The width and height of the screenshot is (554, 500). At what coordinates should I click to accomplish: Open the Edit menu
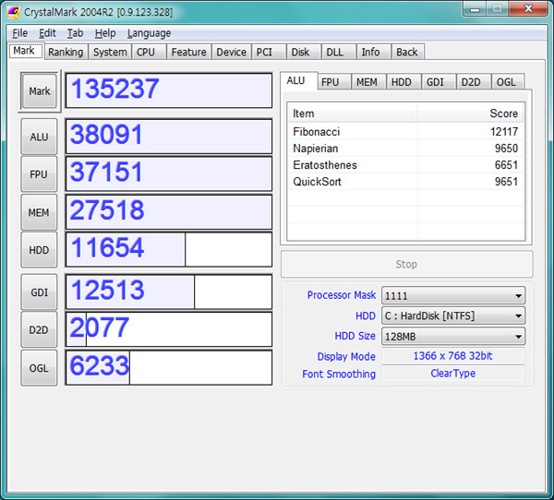pos(47,33)
